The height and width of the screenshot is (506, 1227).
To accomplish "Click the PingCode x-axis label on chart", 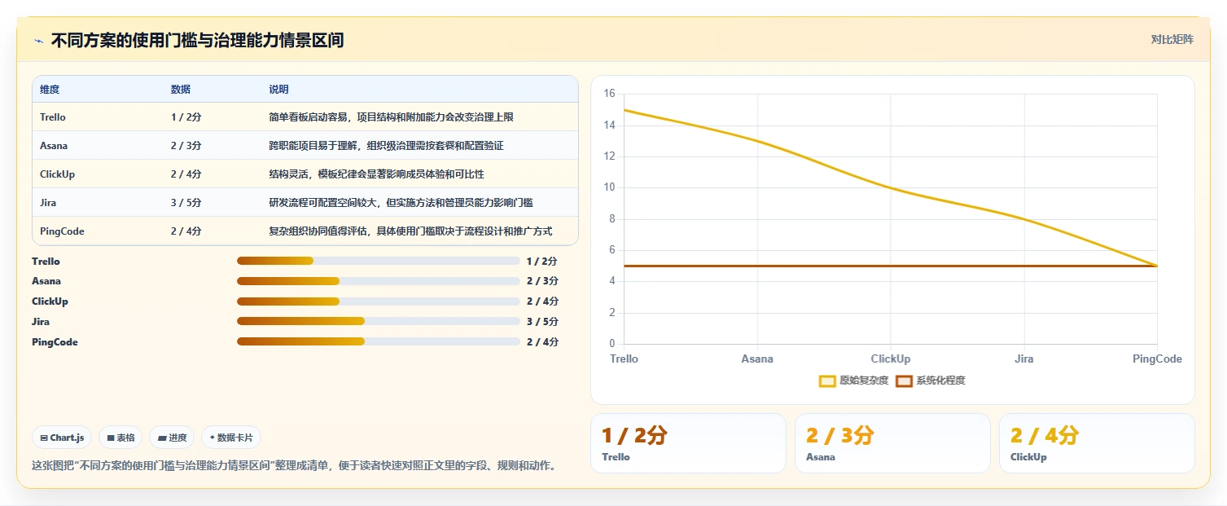I will tap(1157, 359).
